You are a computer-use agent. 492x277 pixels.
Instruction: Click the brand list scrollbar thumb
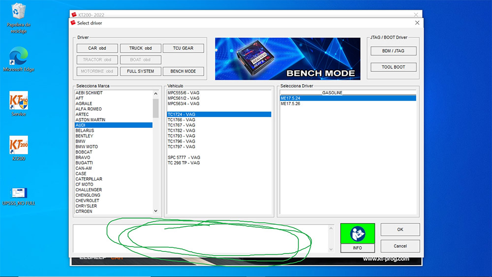tap(155, 108)
